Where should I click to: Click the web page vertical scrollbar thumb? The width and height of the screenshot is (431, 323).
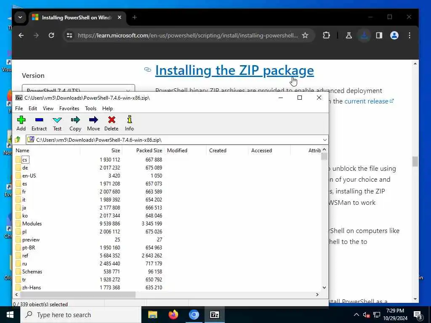415,161
